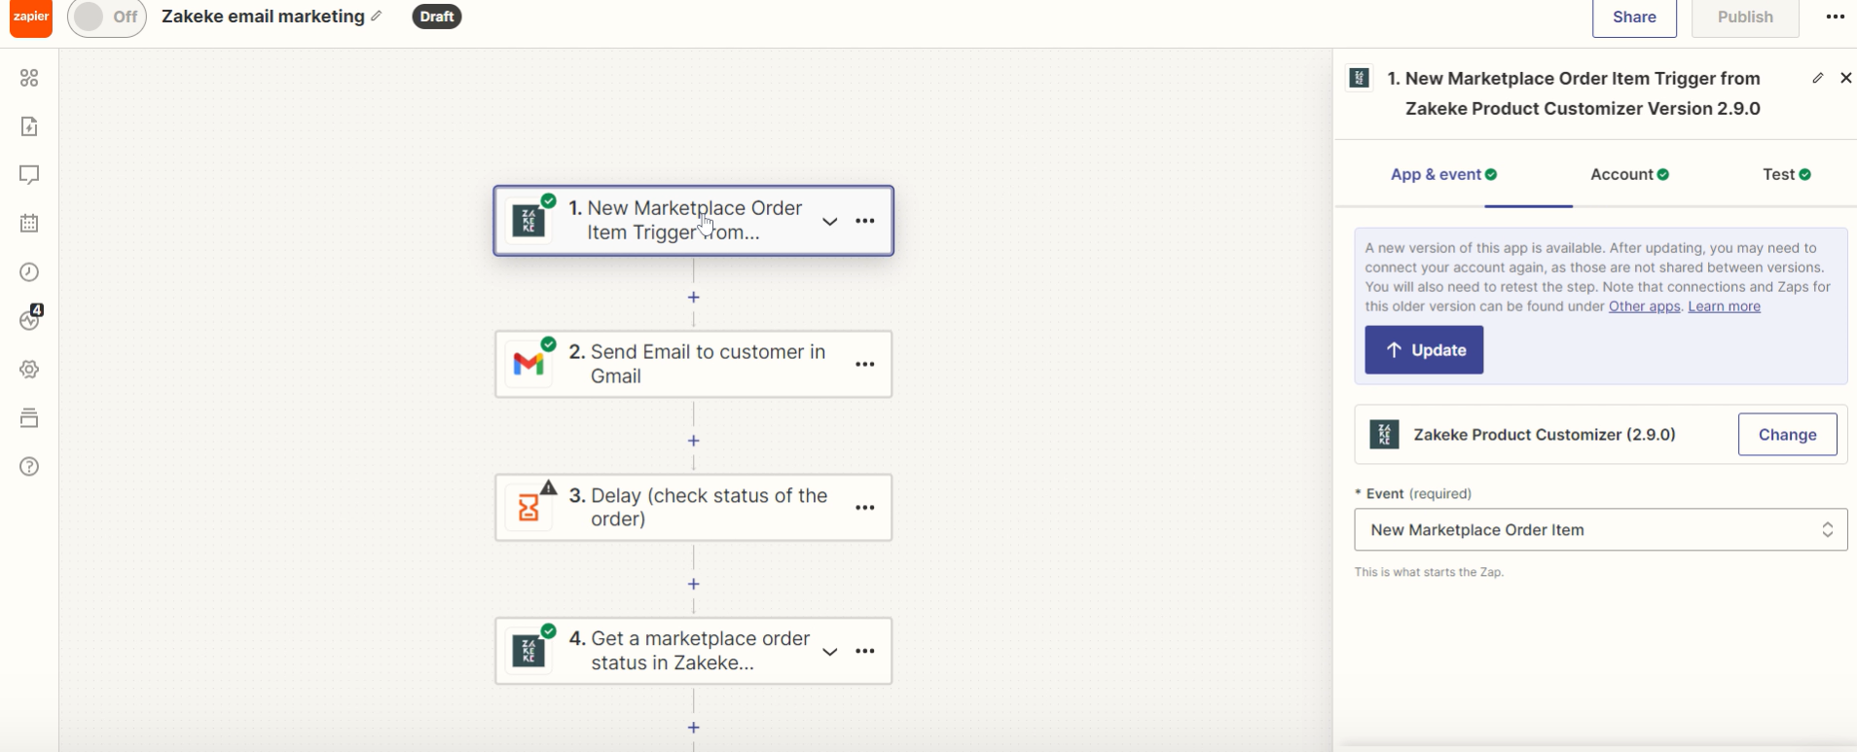Close the step details panel
1857x752 pixels.
[1845, 78]
